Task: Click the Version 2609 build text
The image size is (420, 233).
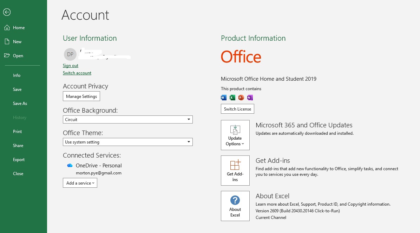Action: [297, 211]
